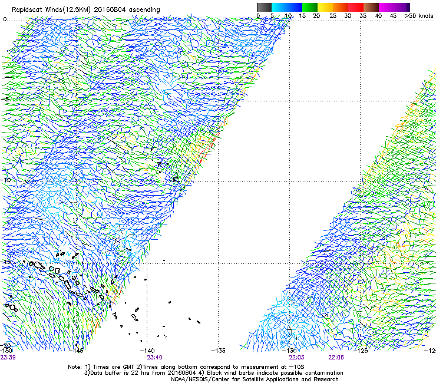Screen dimensions: 436x383
Task: Click the "35" legend scale label
Action: pyautogui.click(x=363, y=16)
